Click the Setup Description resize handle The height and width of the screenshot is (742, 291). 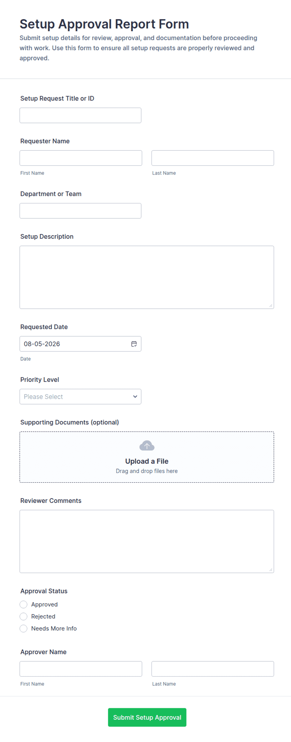click(271, 306)
